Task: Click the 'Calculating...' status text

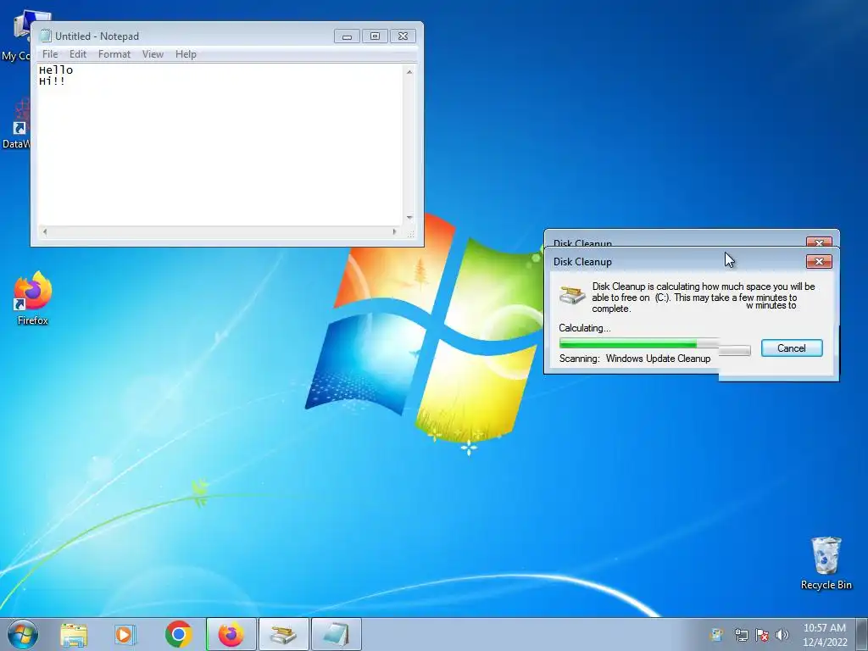Action: 585,328
